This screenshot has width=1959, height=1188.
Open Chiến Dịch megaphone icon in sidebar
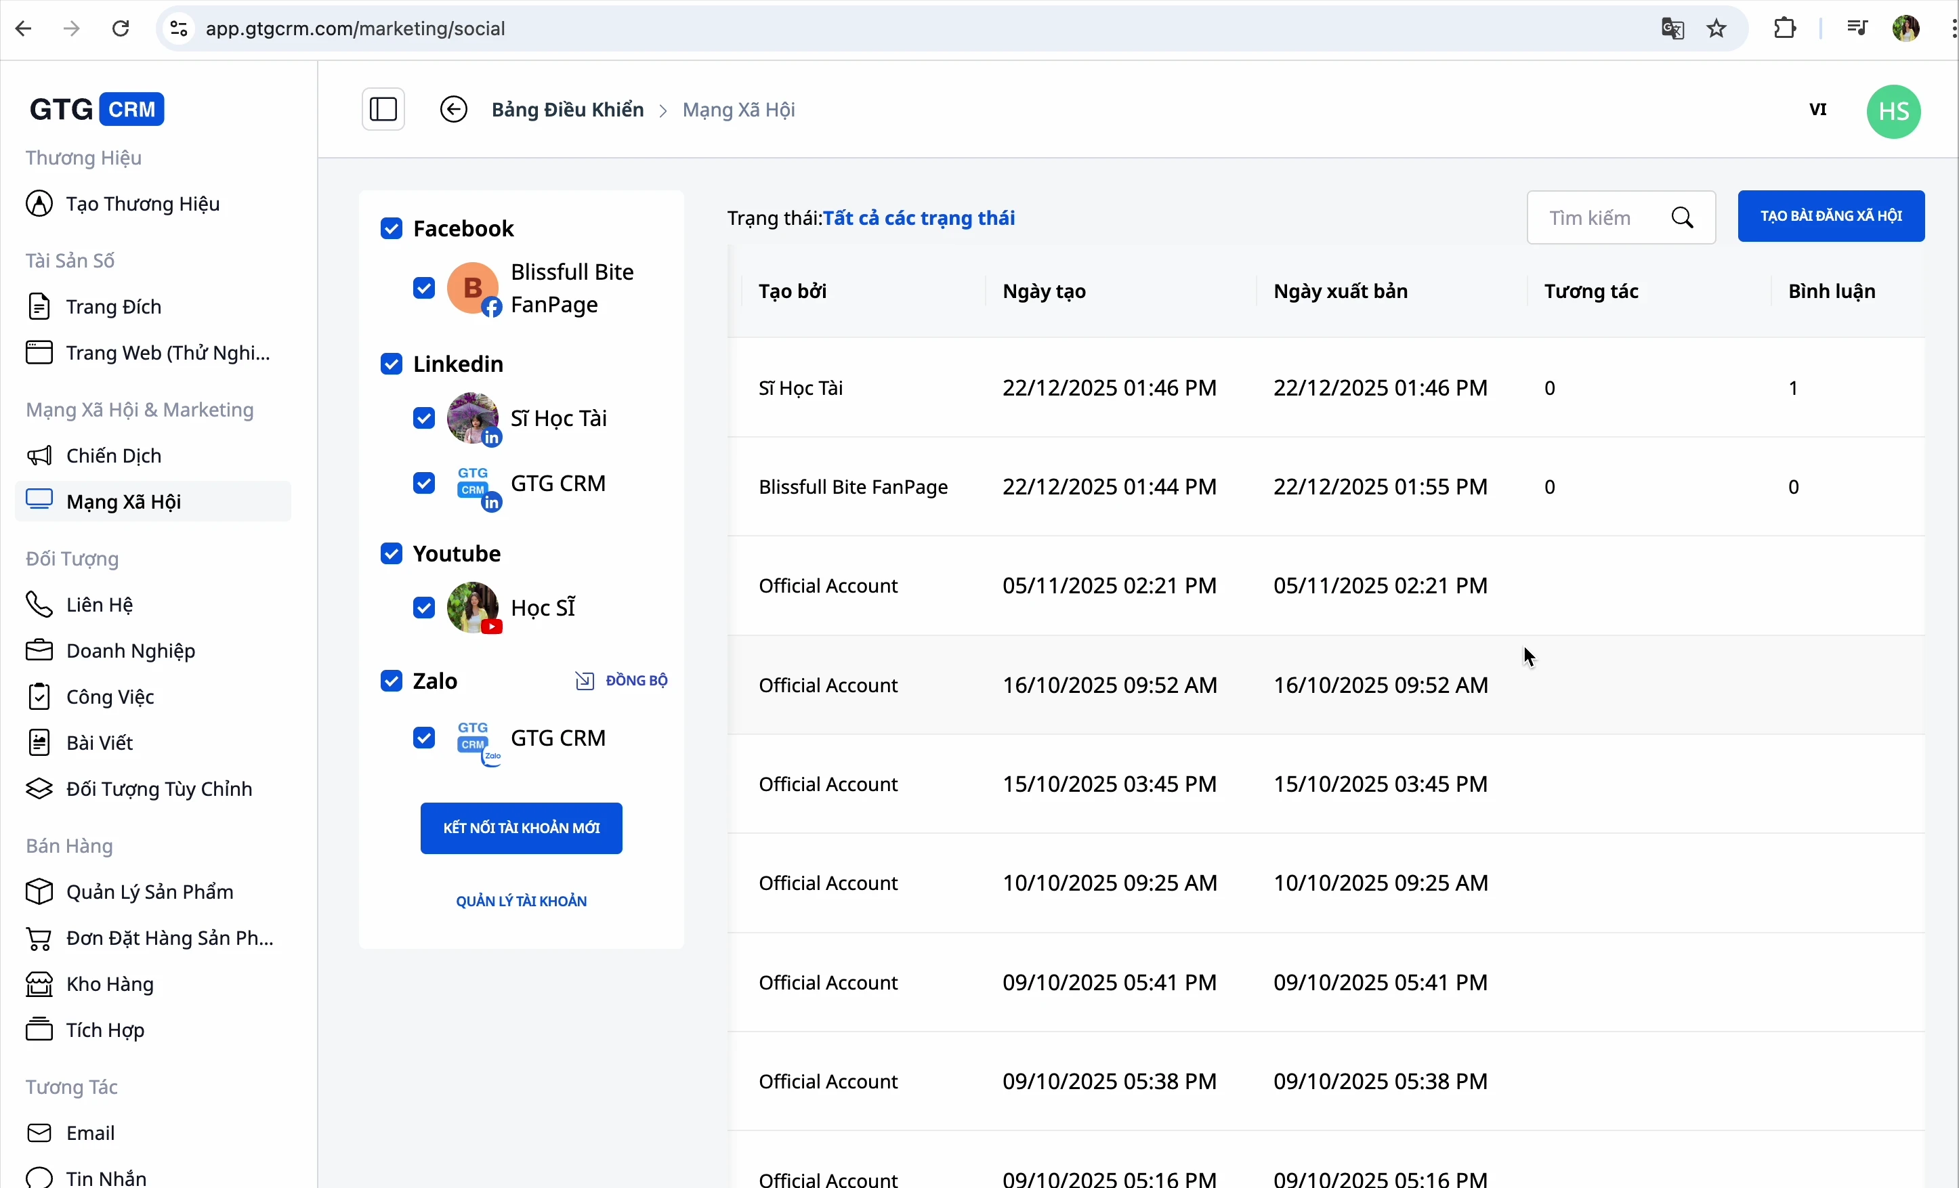[39, 456]
